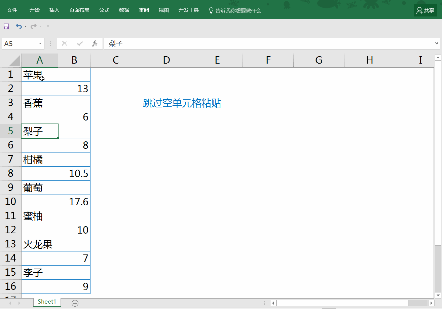This screenshot has height=309, width=442.
Task: Click the Enter checkmark icon in formula bar
Action: click(x=80, y=43)
